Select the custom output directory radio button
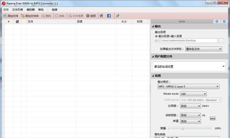The image size is (230, 138). (156, 41)
